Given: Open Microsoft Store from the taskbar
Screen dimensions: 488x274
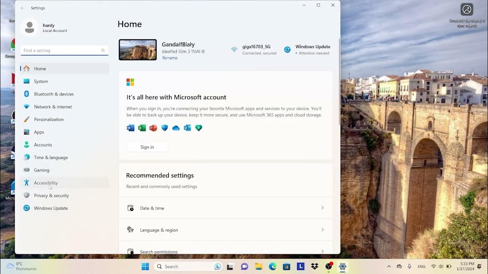Looking at the screenshot, I should click(286, 266).
